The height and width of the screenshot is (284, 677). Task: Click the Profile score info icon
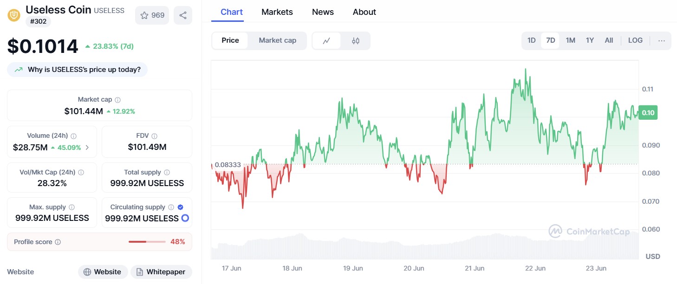point(58,242)
